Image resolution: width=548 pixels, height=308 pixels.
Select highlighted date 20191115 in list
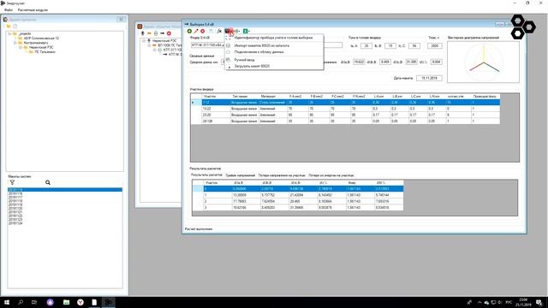click(x=65, y=190)
